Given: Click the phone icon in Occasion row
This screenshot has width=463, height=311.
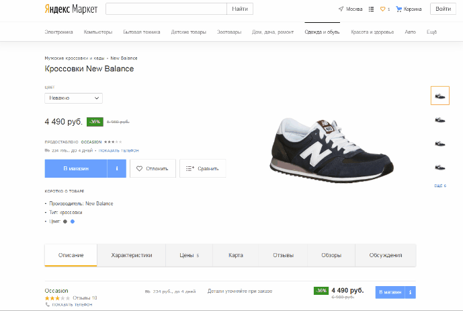Looking at the screenshot, I should 48,304.
